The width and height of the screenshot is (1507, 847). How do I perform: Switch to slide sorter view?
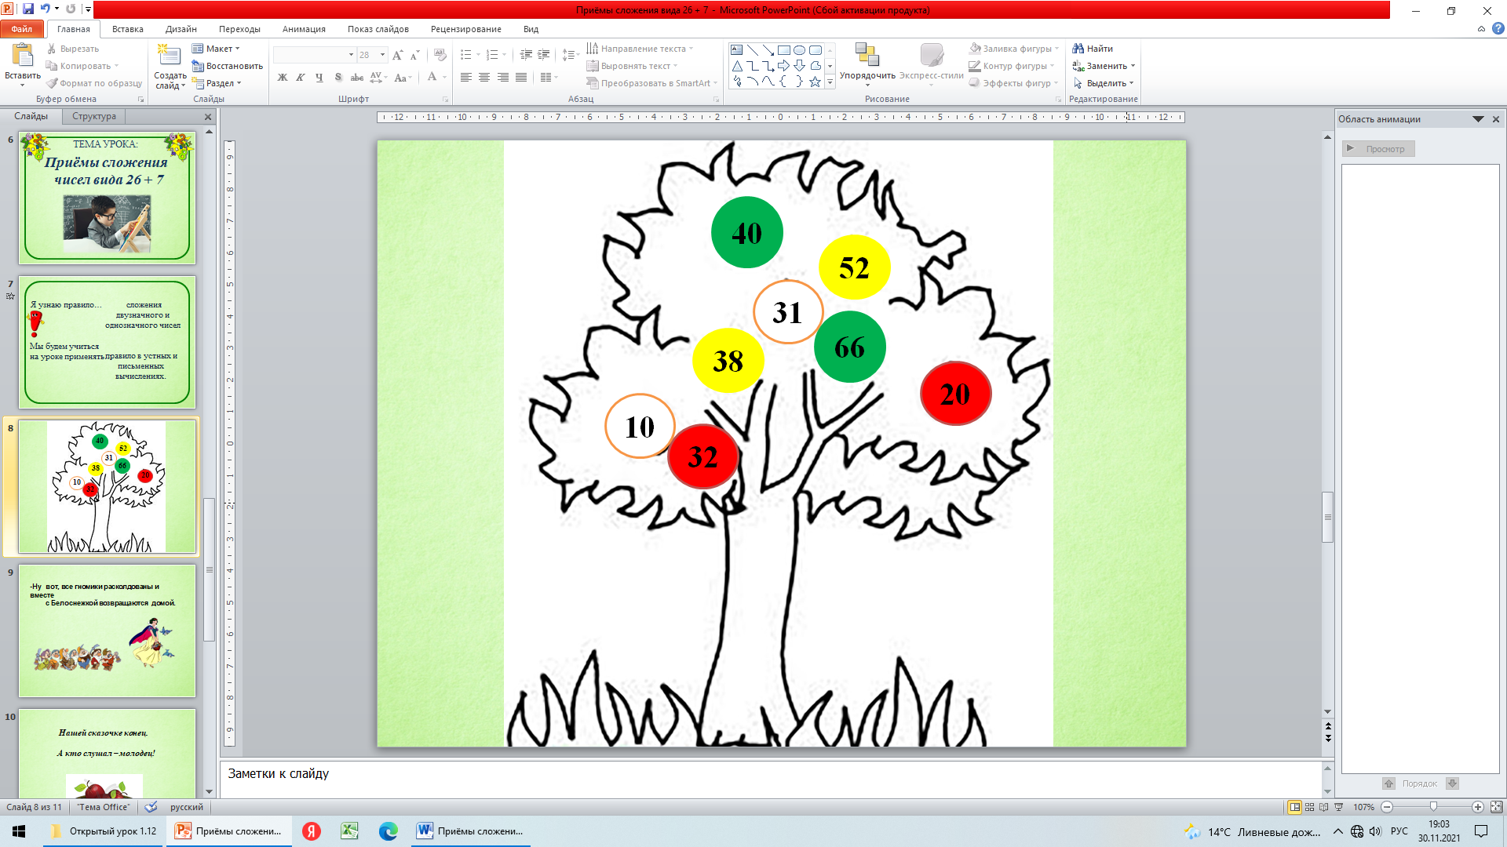(1309, 807)
